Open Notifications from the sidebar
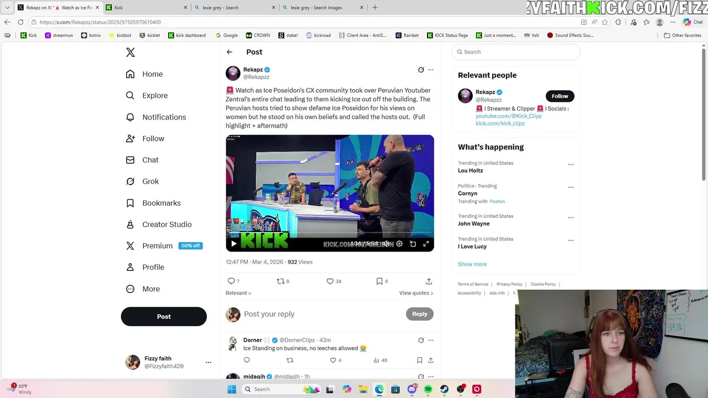The image size is (708, 398). tap(156, 117)
